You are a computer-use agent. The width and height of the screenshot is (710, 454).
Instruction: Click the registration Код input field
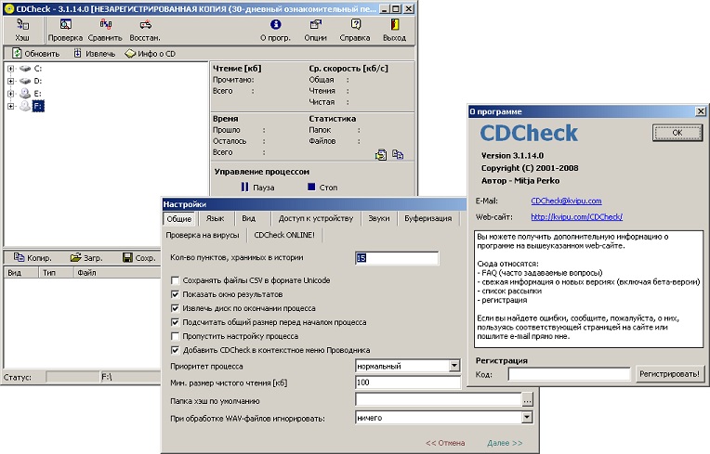569,374
